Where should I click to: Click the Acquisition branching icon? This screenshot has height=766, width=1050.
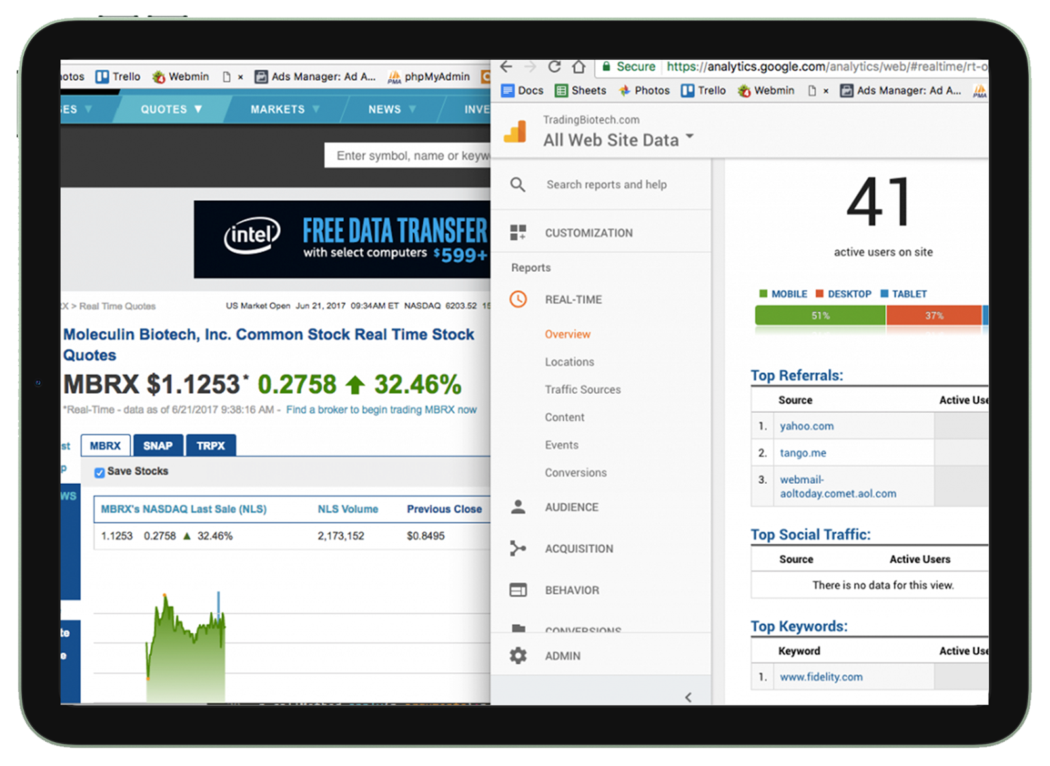tap(518, 548)
